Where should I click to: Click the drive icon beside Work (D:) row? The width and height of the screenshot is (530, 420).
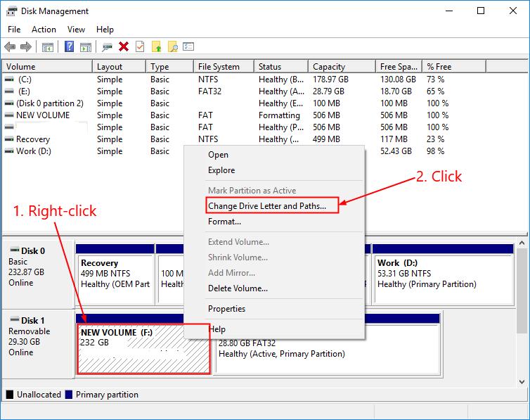coord(9,151)
